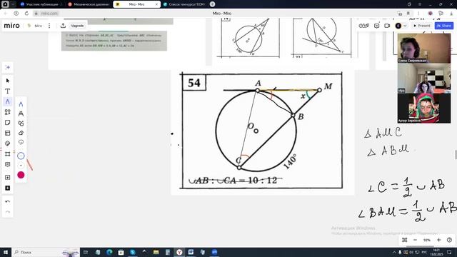Go back in browser
457x257 pixels.
[6, 14]
